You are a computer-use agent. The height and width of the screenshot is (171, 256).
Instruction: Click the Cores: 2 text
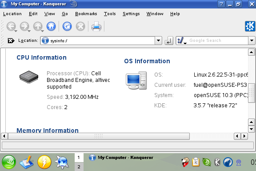click(57, 107)
